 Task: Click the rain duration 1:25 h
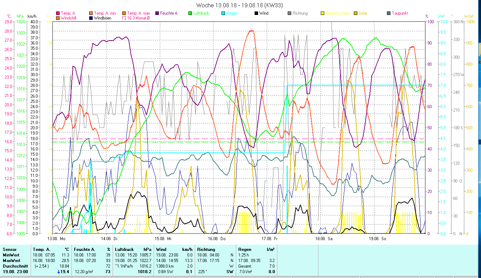click(x=243, y=255)
